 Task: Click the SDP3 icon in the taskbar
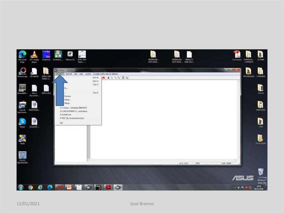98,187
